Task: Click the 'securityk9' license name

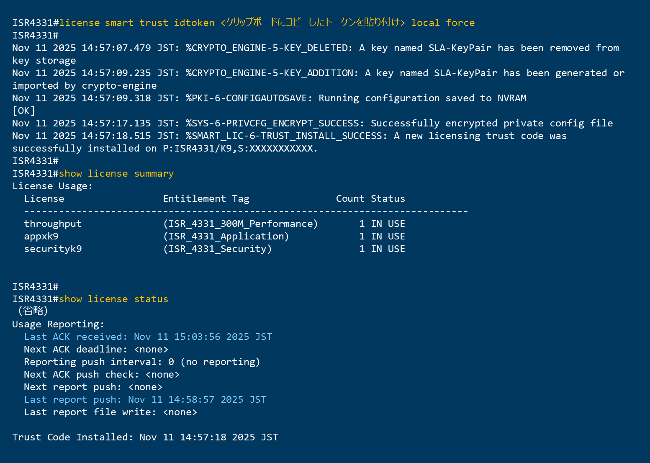Action: pyautogui.click(x=53, y=249)
